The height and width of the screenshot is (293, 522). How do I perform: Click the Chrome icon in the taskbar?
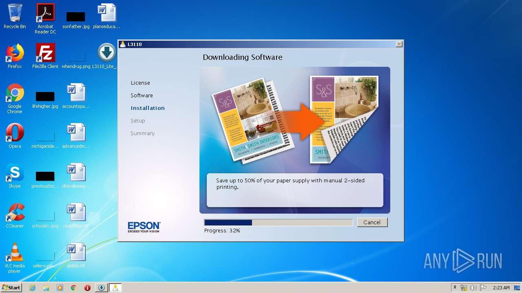(73, 288)
